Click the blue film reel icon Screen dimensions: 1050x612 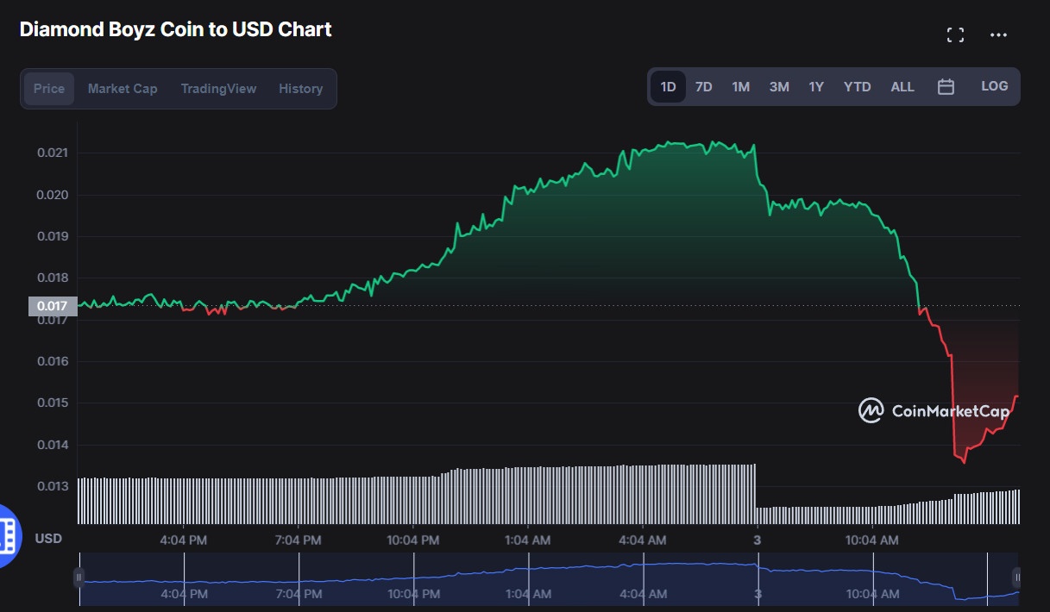pyautogui.click(x=7, y=536)
